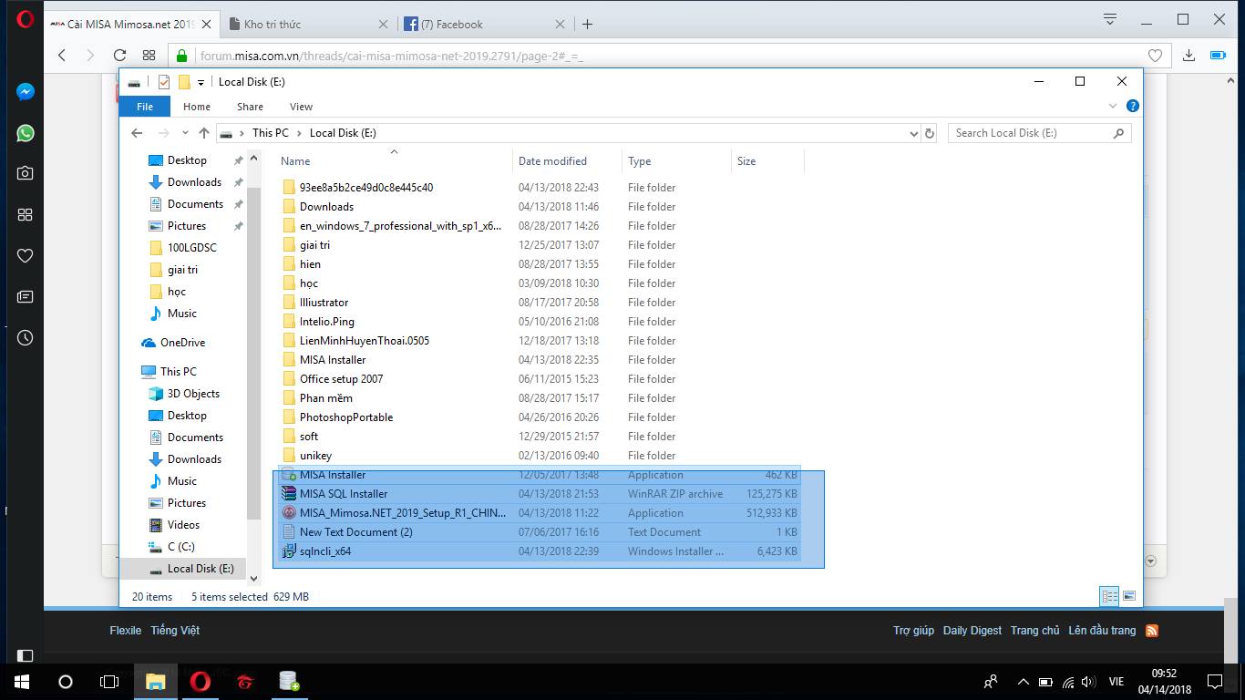Viewport: 1245px width, 700px height.
Task: Click Lên đầu trang link
Action: point(1103,631)
